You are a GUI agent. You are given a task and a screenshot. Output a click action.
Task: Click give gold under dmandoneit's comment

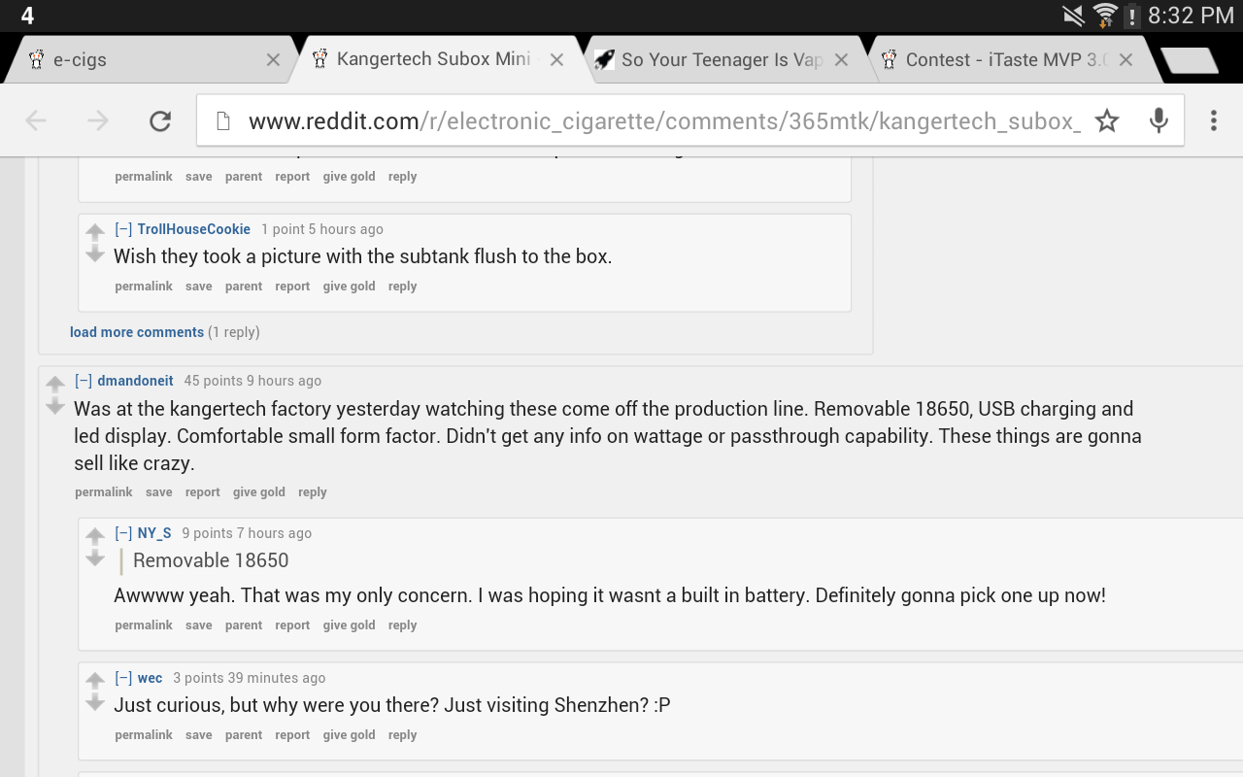pyautogui.click(x=259, y=492)
